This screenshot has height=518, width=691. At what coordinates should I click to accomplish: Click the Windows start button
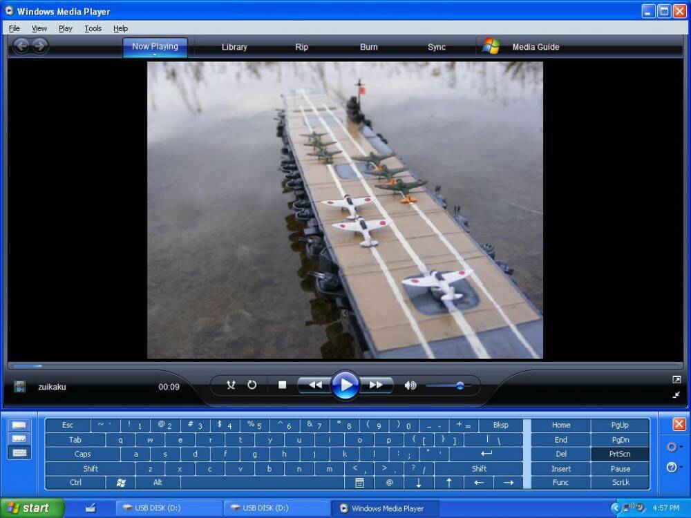pyautogui.click(x=31, y=508)
